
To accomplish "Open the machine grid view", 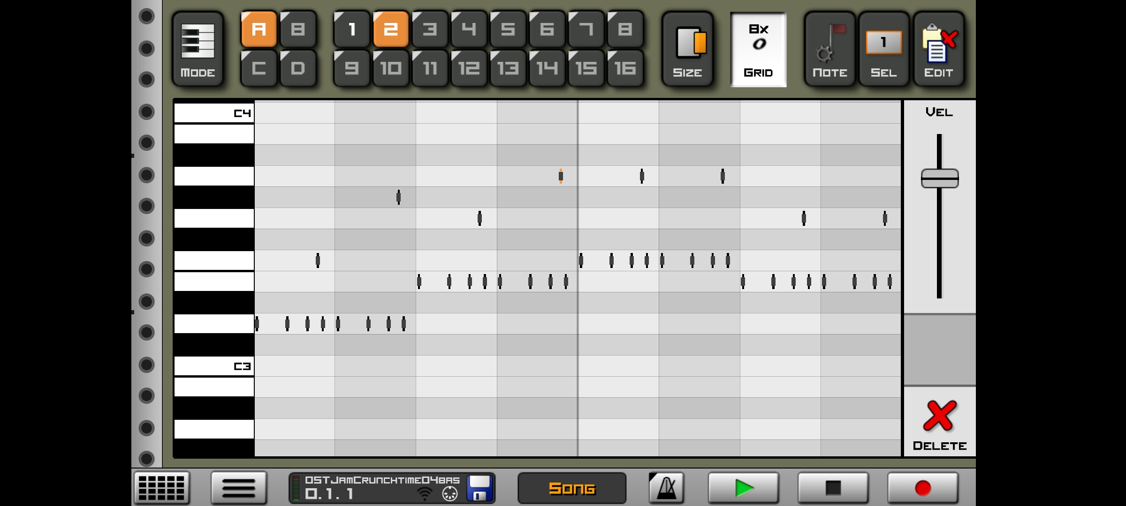I will [x=162, y=488].
